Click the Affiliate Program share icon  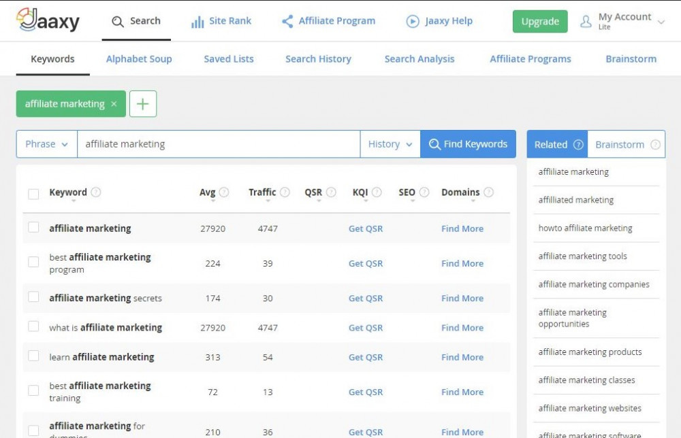[287, 21]
